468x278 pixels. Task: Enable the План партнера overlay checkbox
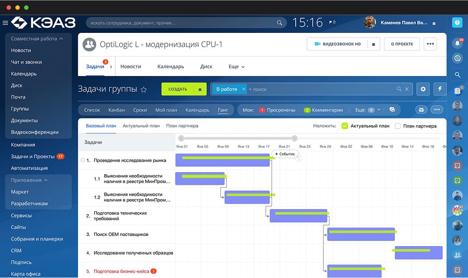point(398,126)
